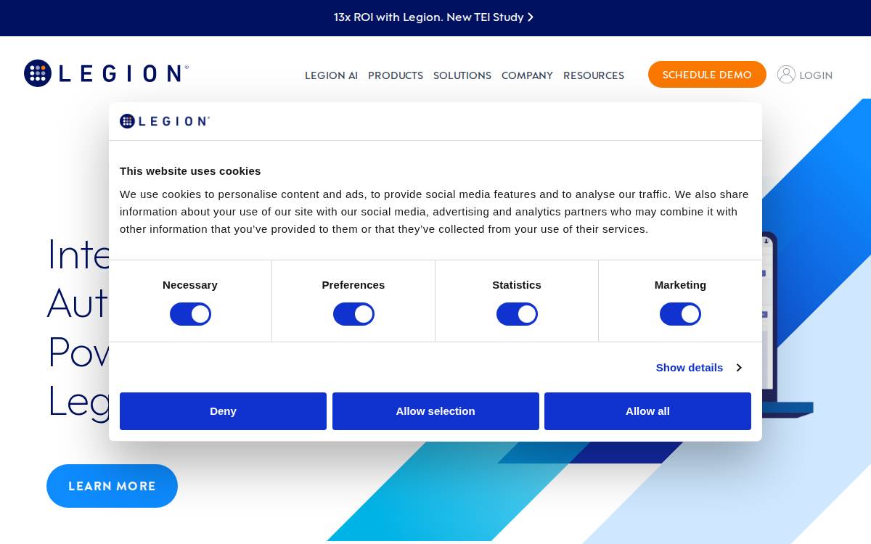Turn off the Marketing cookies switch
871x544 pixels.
pos(680,314)
